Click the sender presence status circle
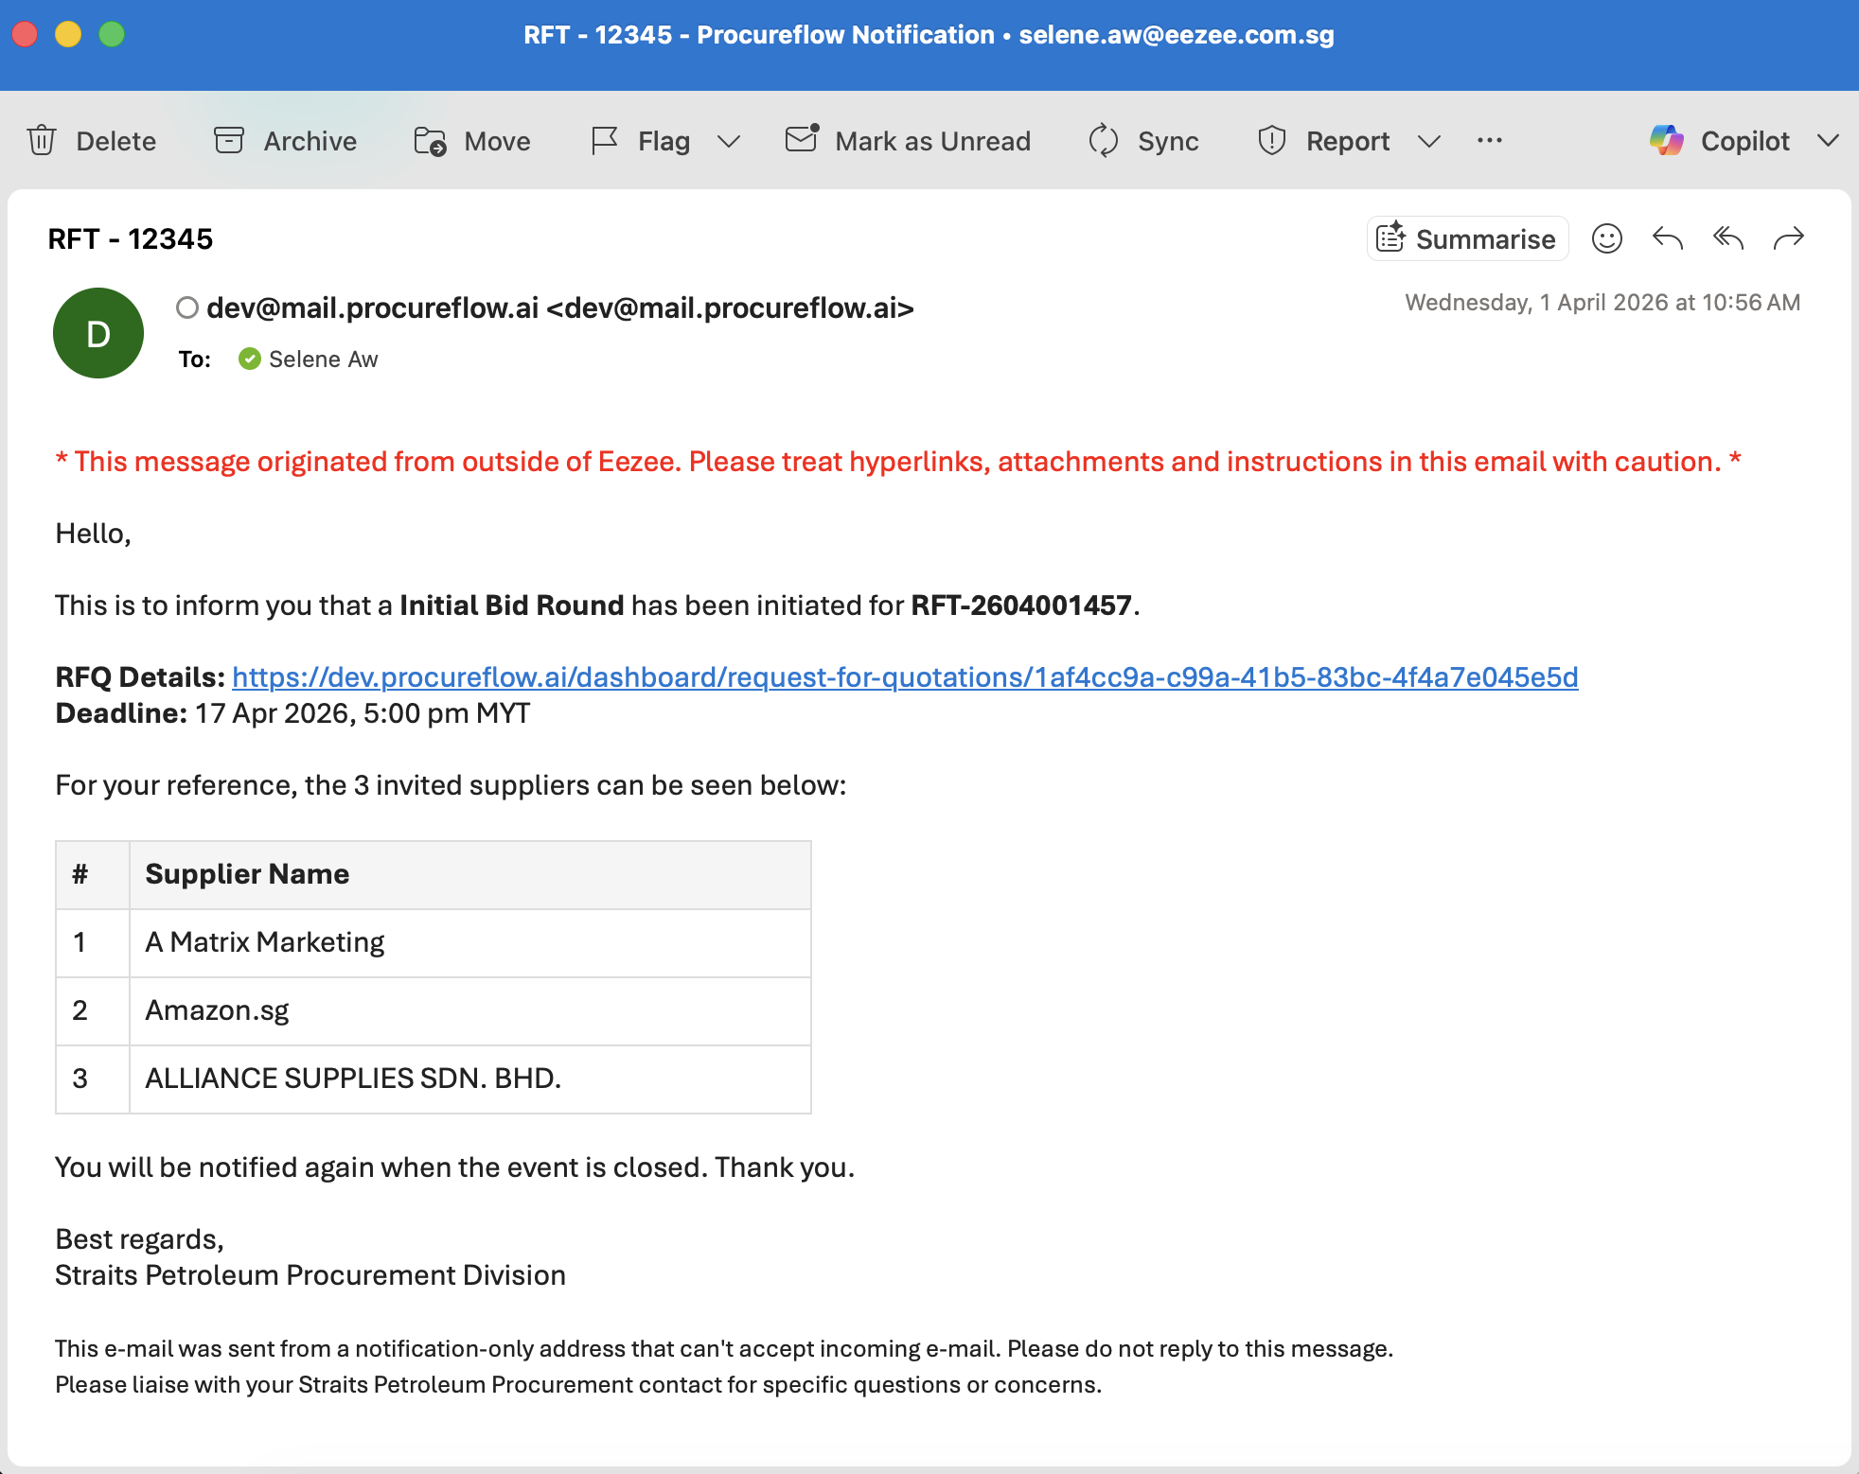The width and height of the screenshot is (1859, 1474). pos(187,308)
